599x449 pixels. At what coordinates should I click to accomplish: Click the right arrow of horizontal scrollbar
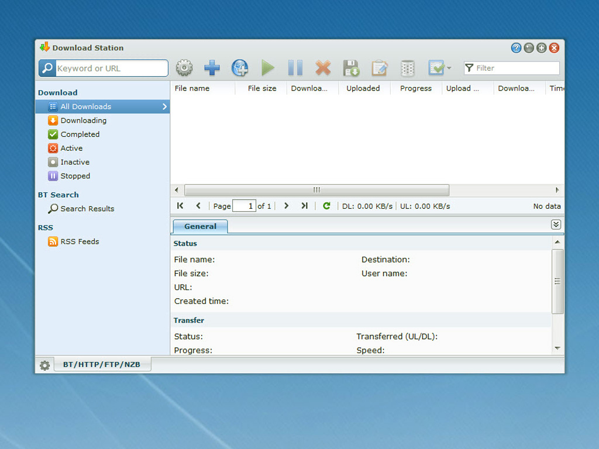click(557, 190)
